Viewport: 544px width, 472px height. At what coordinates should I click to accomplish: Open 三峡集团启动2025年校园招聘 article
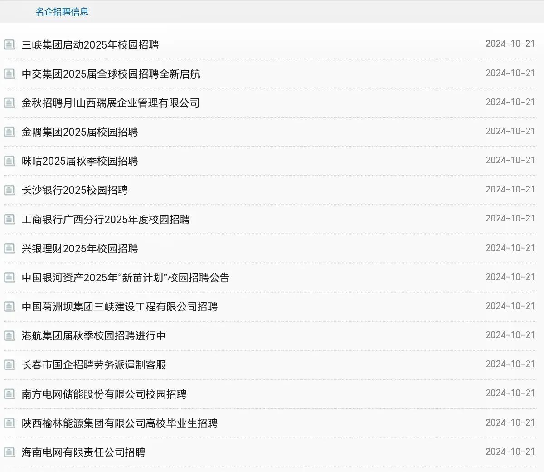tap(90, 44)
